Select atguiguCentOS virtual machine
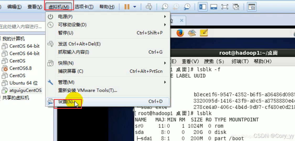 [x=25, y=90]
